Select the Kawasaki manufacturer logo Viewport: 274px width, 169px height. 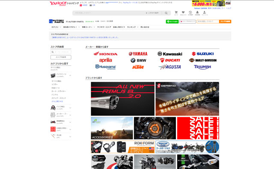[170, 54]
